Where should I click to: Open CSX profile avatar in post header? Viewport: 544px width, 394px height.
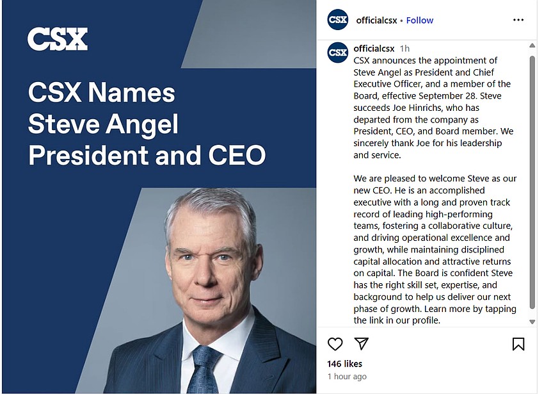pos(337,20)
